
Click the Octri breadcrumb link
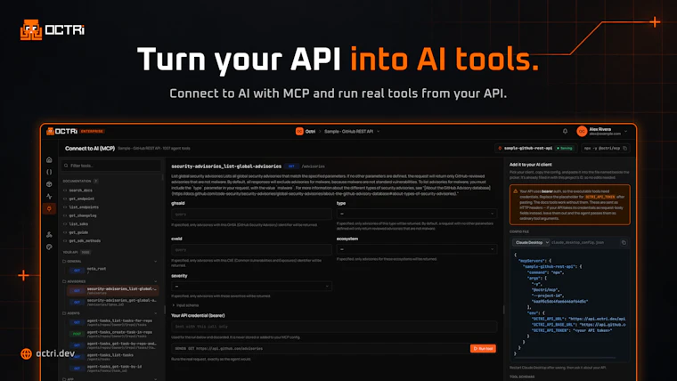310,131
